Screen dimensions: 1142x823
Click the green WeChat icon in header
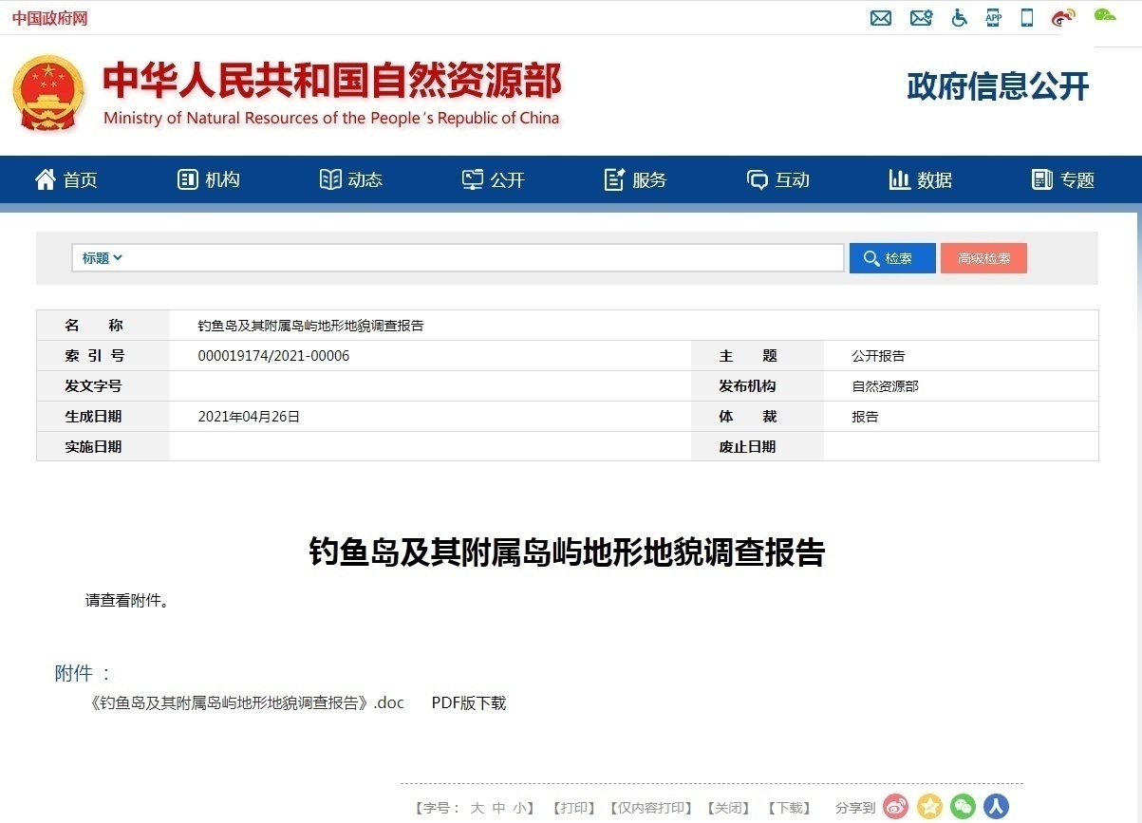pyautogui.click(x=1105, y=15)
